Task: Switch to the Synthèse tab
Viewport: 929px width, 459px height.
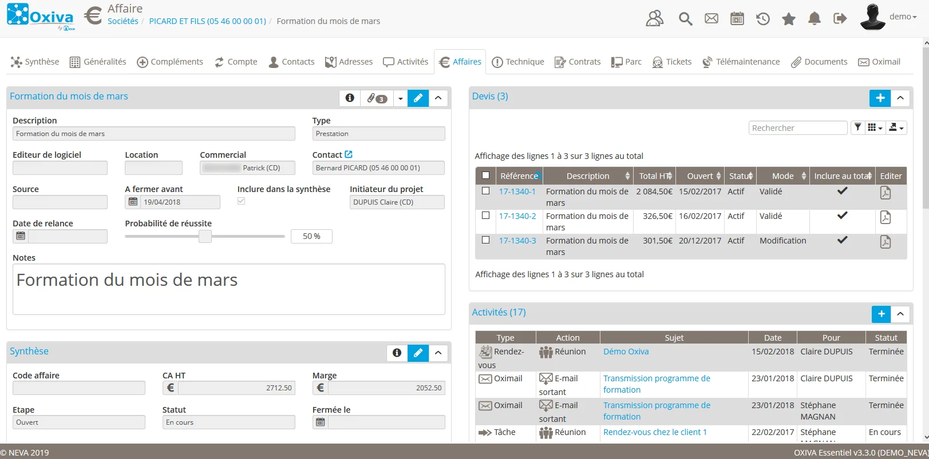Action: [x=35, y=62]
